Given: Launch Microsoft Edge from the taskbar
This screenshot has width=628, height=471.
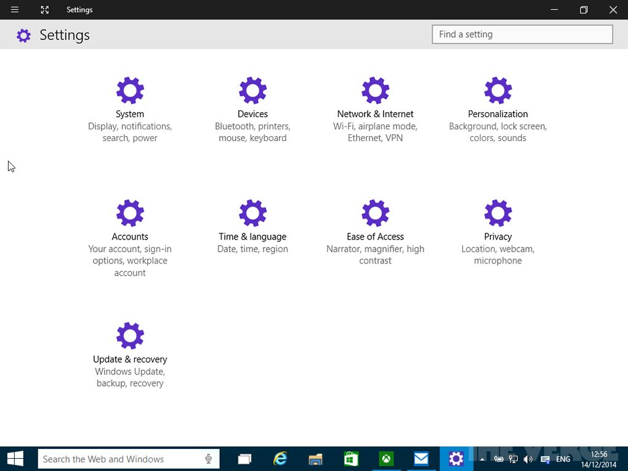Looking at the screenshot, I should click(280, 459).
